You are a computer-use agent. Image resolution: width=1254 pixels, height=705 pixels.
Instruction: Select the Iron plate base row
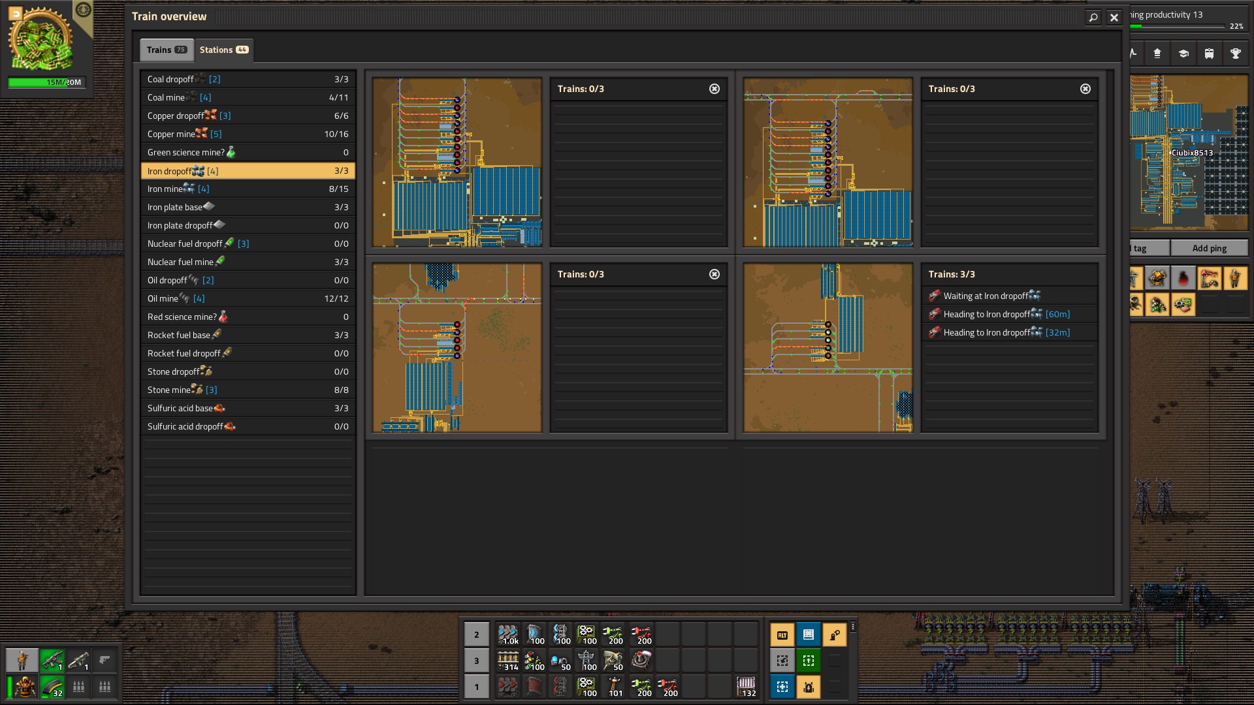pyautogui.click(x=248, y=207)
